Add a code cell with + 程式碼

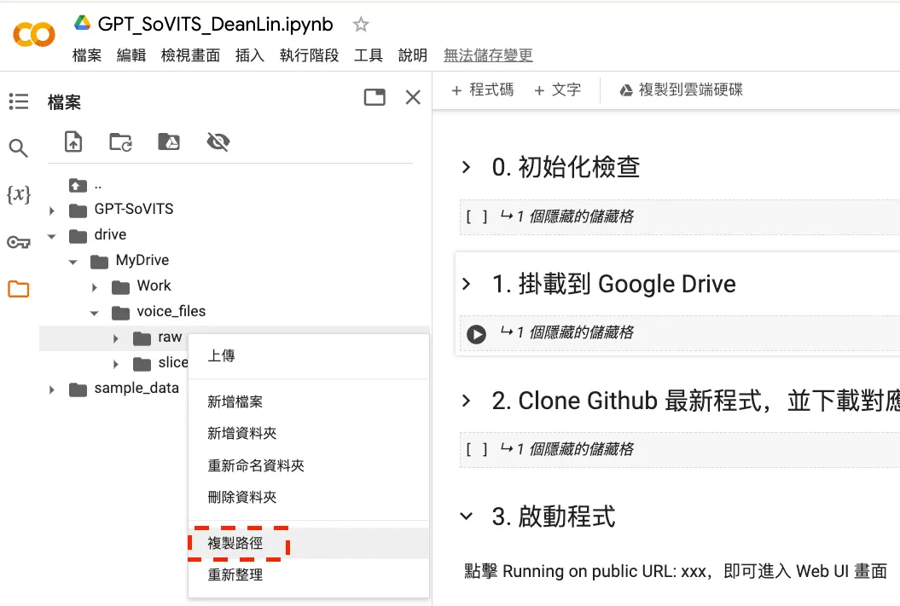click(x=483, y=90)
